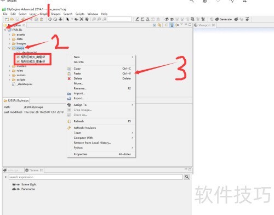The image size is (274, 215).
Task: Click the save icon in toolbar
Action: [x=18, y=19]
